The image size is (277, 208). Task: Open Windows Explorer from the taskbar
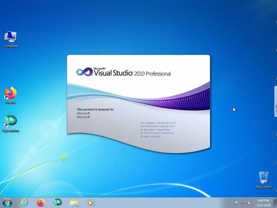[74, 203]
